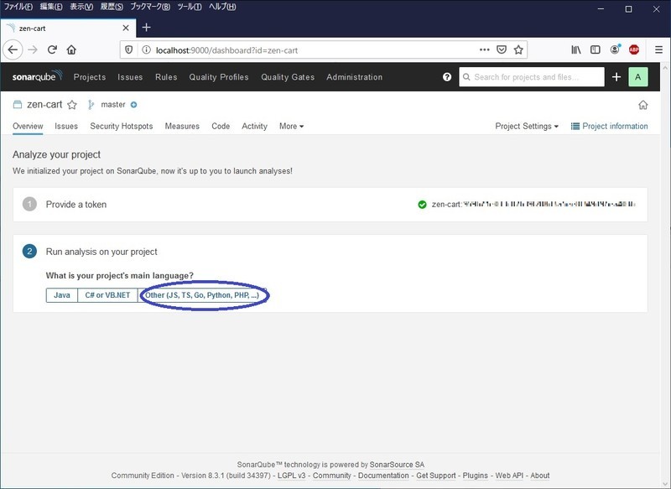Open the About footer link
The height and width of the screenshot is (489, 671).
[540, 476]
